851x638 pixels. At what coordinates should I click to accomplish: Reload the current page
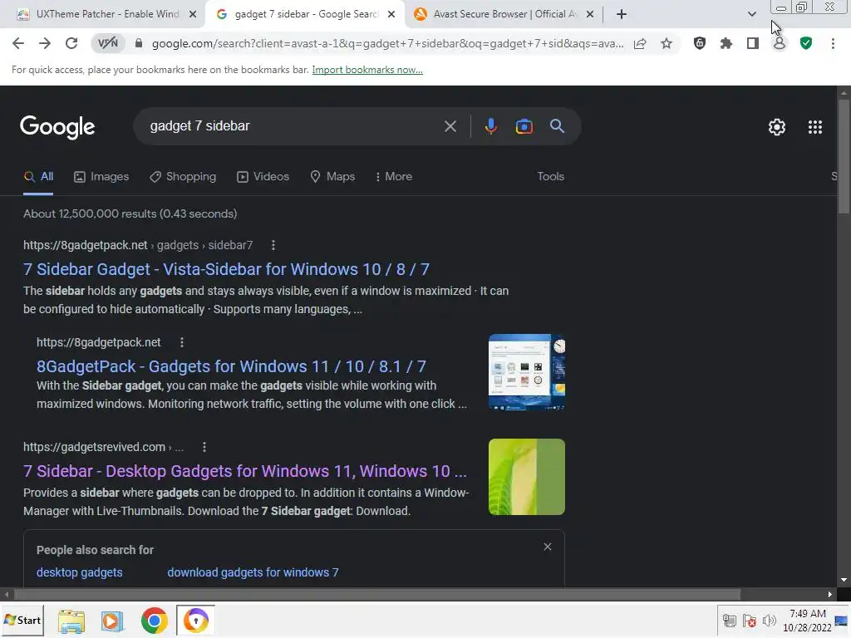click(71, 43)
